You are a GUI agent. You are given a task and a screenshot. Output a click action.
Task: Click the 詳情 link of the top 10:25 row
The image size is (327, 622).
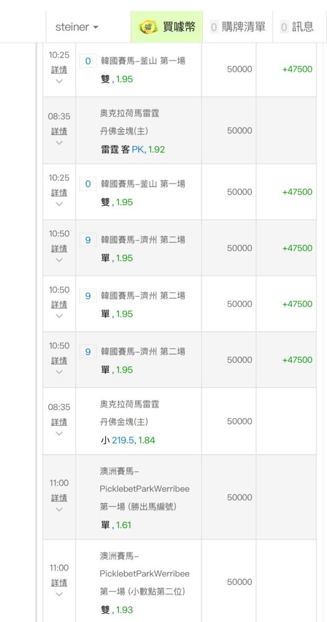tap(59, 70)
